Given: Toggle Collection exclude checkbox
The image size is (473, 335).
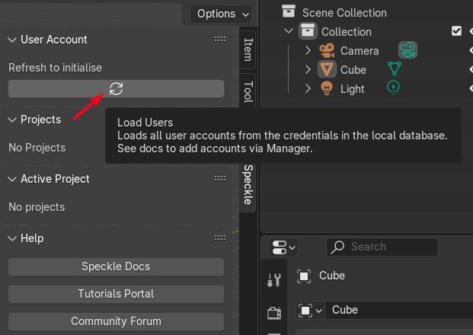Looking at the screenshot, I should coord(456,30).
